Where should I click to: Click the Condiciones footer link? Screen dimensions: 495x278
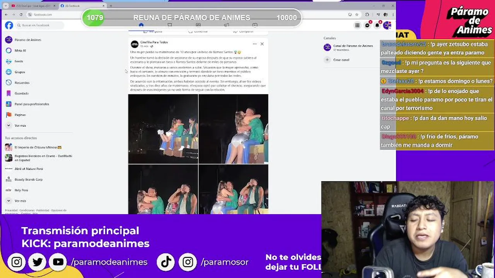[27, 210]
